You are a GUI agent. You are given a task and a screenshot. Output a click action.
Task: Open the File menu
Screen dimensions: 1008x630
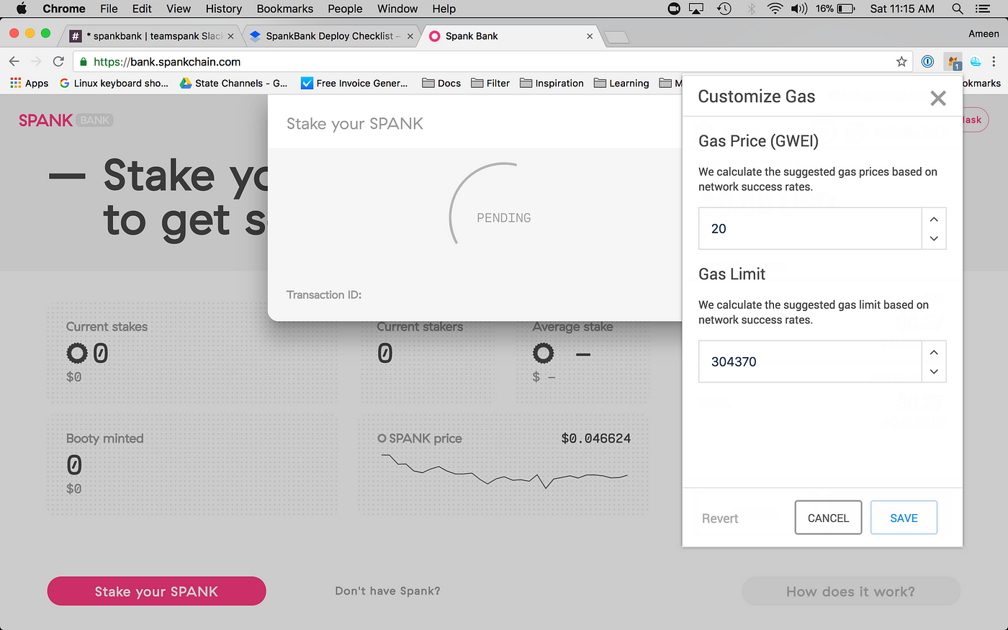pos(109,9)
